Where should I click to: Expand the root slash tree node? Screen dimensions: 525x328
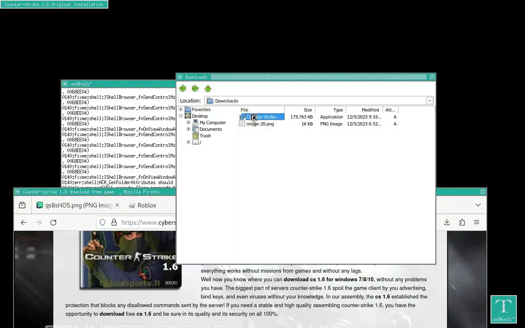tap(188, 142)
